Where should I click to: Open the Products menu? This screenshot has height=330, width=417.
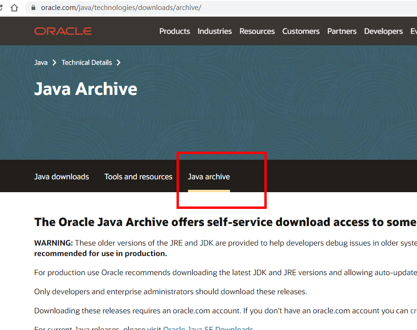pyautogui.click(x=175, y=31)
